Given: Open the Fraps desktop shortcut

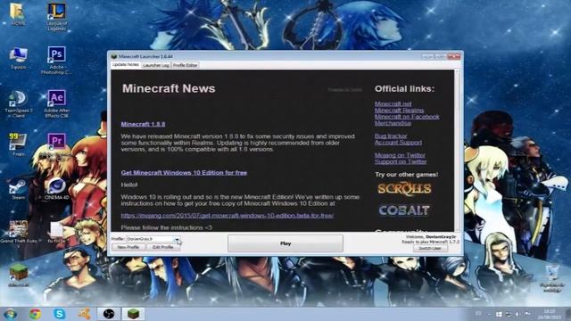Looking at the screenshot, I should (x=18, y=144).
